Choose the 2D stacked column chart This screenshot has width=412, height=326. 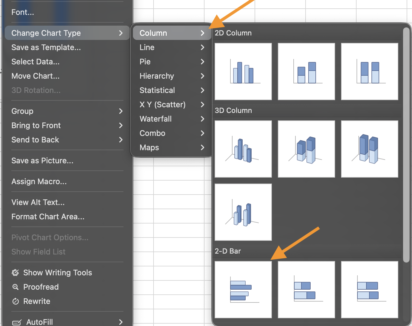tap(306, 72)
